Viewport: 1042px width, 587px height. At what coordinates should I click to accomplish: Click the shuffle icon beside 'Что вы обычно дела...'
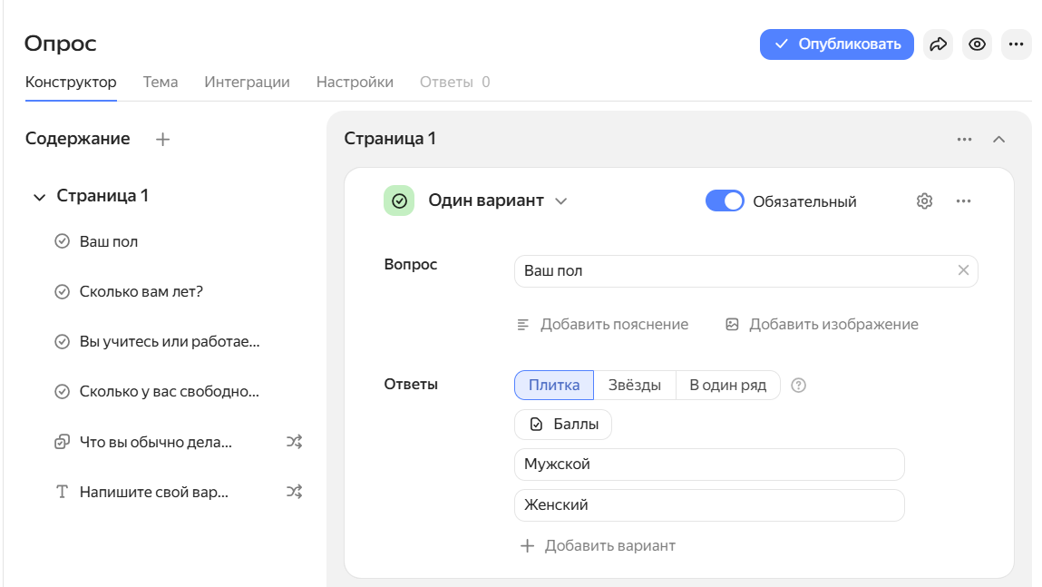point(293,442)
